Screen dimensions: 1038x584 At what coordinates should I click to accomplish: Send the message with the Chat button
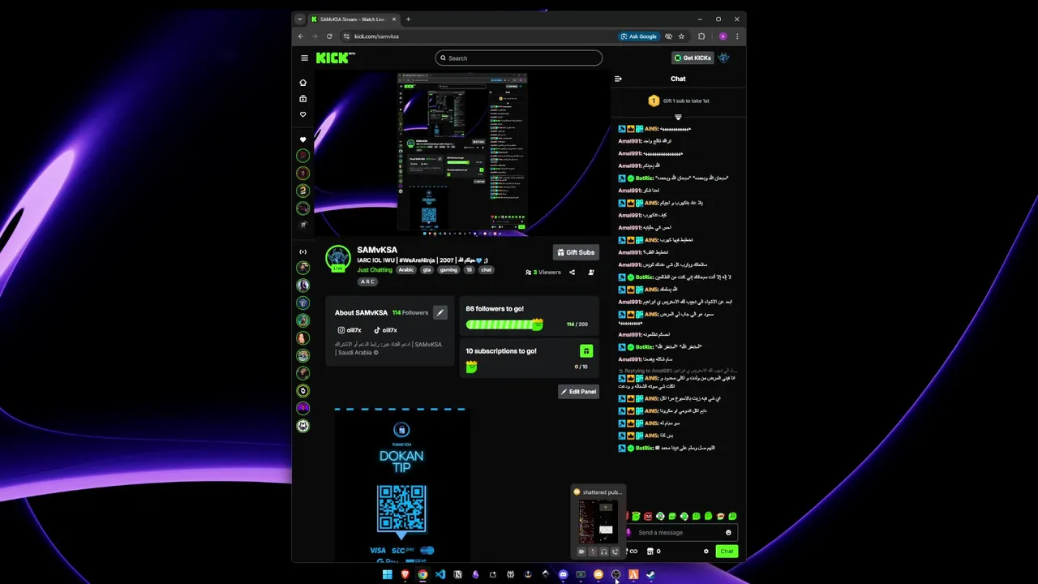(x=727, y=552)
